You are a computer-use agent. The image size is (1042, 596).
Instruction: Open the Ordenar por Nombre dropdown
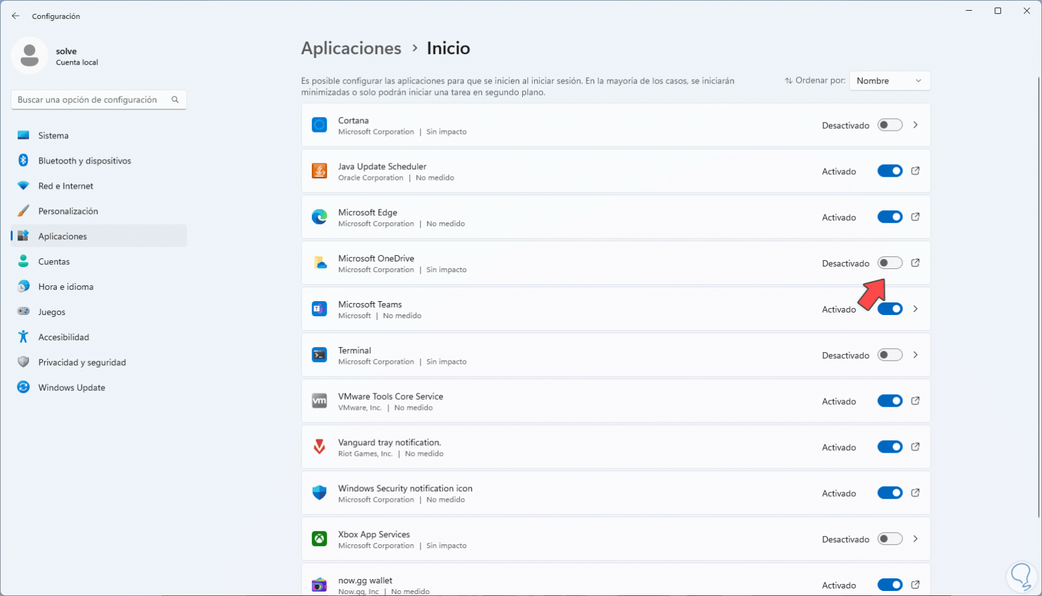pos(889,81)
